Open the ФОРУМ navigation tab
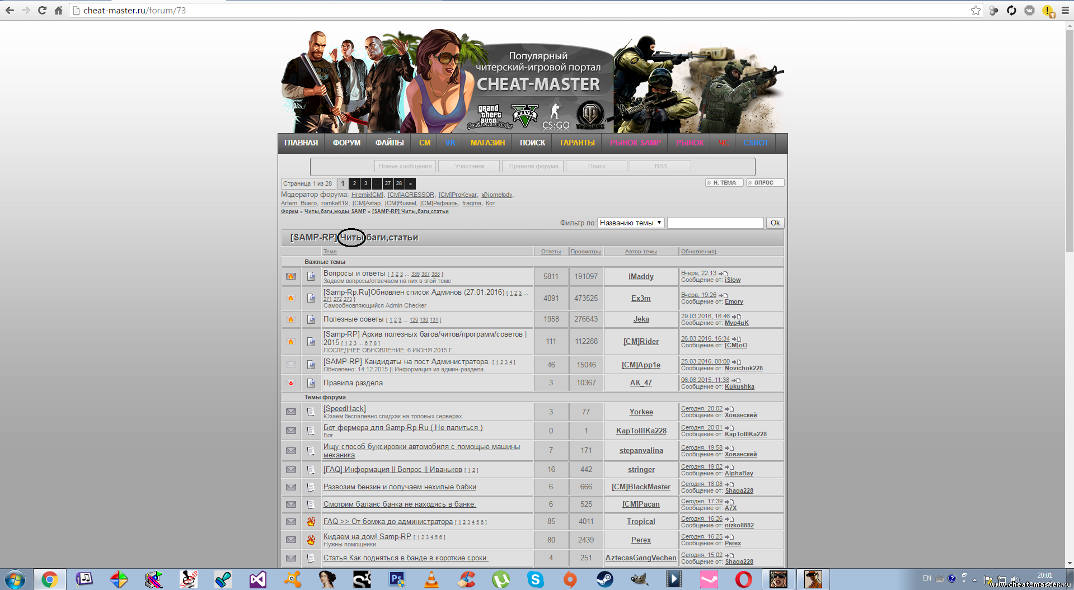The width and height of the screenshot is (1074, 590). point(346,143)
